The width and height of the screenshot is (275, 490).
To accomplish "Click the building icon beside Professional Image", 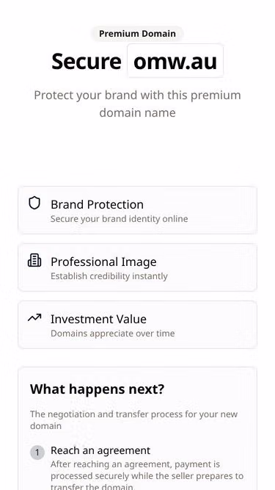I will click(34, 260).
